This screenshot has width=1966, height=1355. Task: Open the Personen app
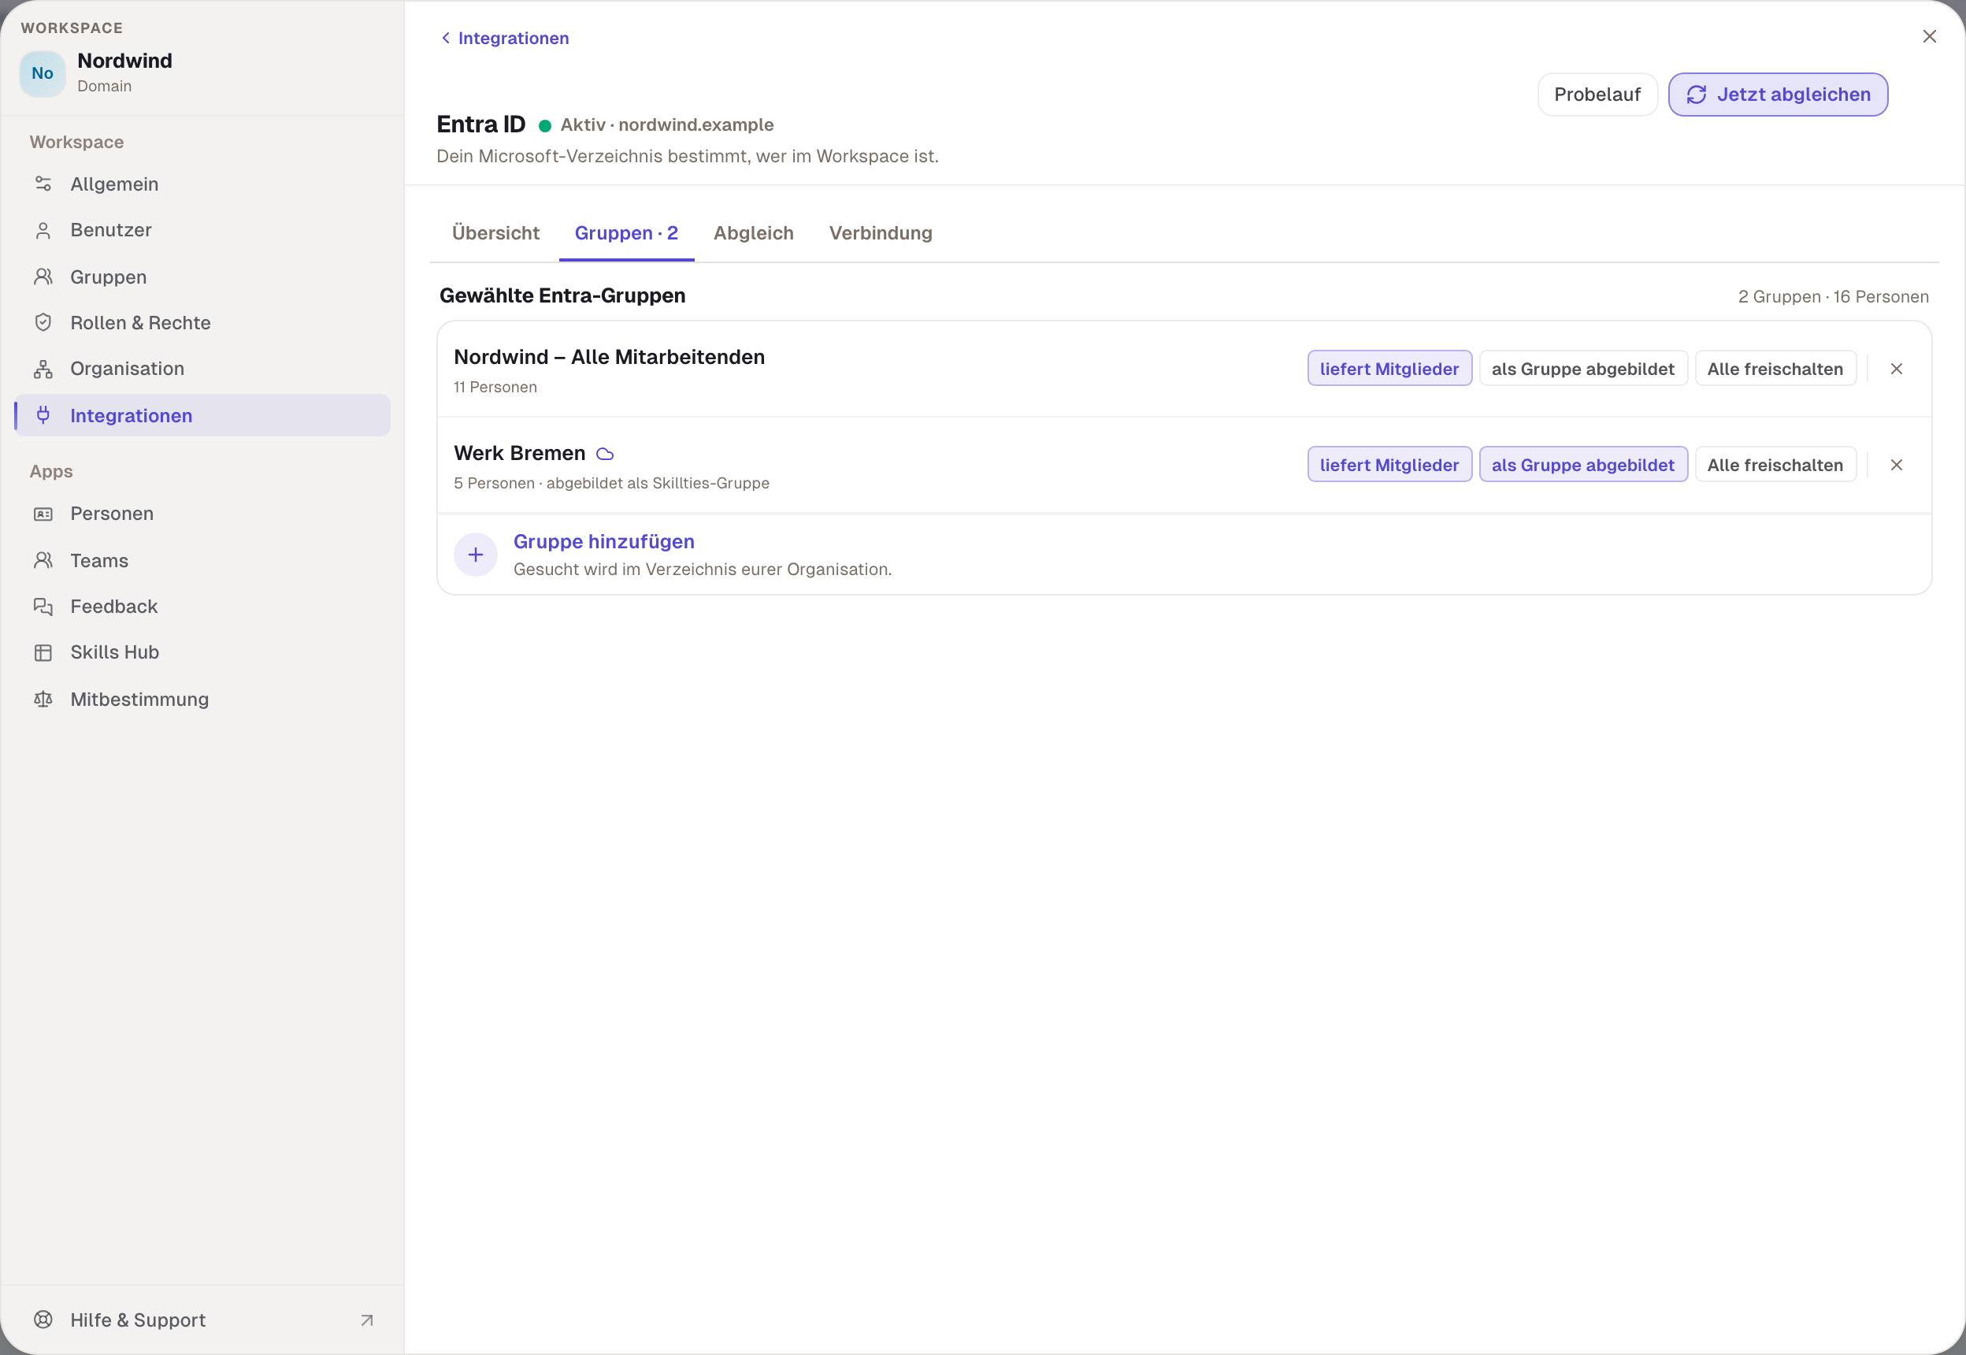pos(202,514)
